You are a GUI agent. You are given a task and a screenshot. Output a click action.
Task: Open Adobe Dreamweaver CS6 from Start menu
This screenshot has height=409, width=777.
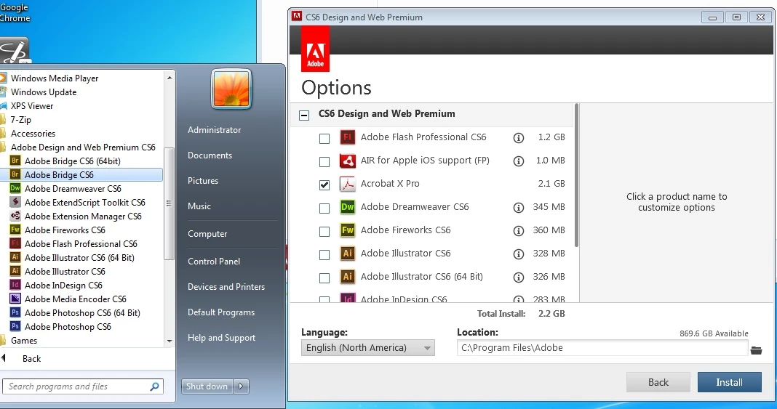[72, 188]
